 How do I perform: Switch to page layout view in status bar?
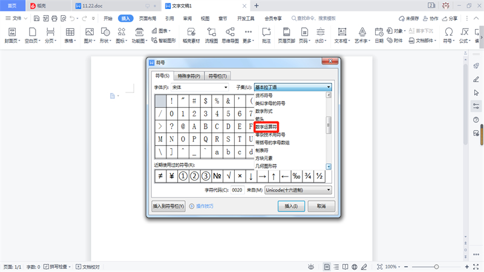(327, 267)
